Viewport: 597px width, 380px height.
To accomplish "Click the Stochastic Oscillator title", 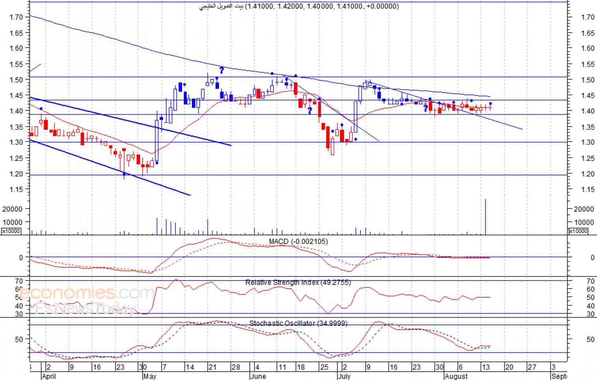I will 298,323.
